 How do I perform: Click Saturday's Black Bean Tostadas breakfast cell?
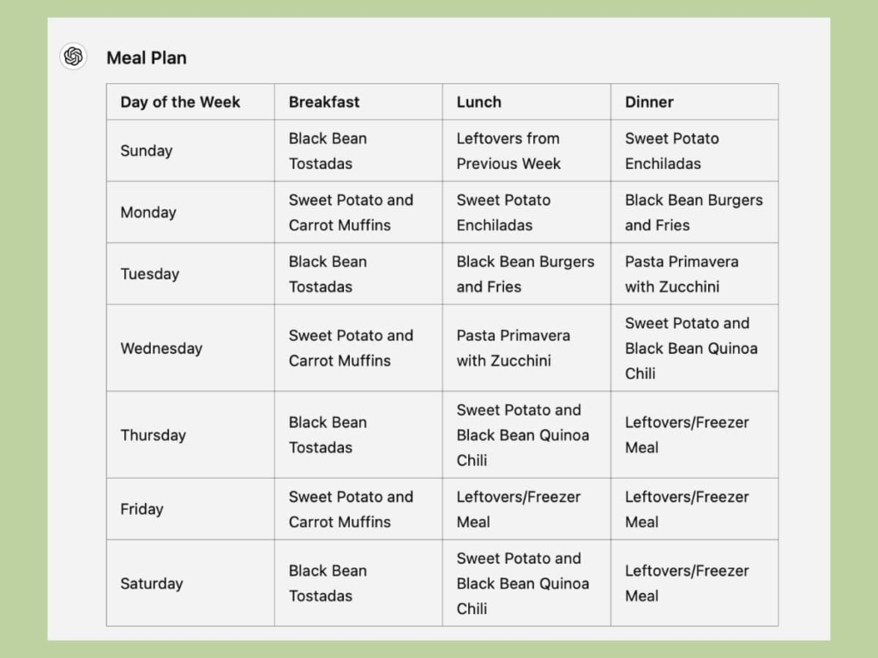[x=328, y=583]
